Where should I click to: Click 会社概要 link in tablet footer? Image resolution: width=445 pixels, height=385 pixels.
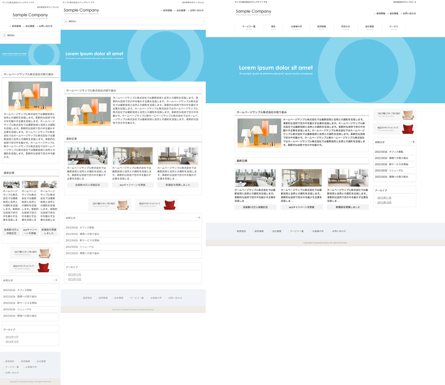119,298
